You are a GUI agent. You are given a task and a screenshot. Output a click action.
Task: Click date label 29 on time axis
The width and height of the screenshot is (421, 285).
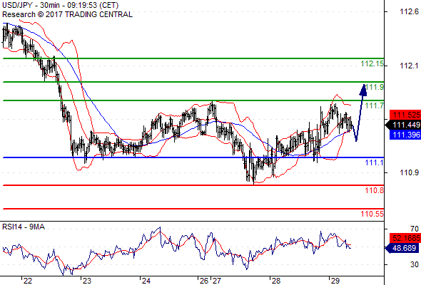[x=335, y=281]
